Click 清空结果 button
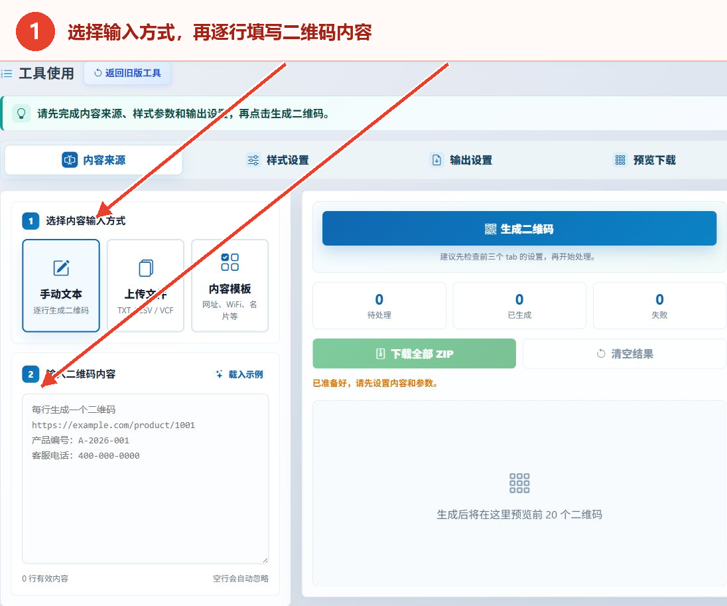 [625, 354]
